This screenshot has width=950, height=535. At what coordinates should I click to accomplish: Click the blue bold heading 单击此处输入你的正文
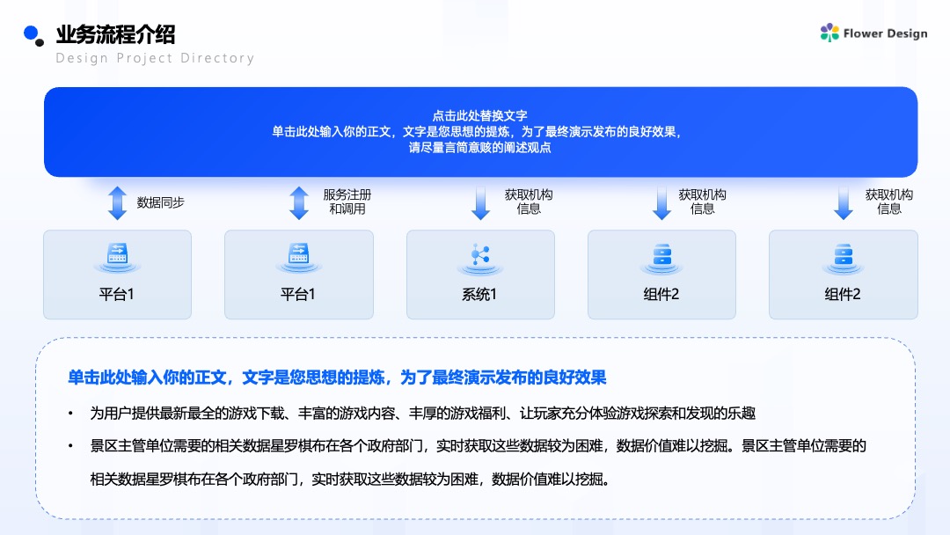(x=337, y=377)
